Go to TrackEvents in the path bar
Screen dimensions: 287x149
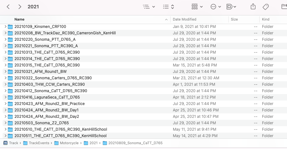pos(39,143)
